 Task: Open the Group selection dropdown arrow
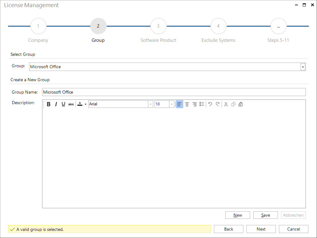coord(303,67)
